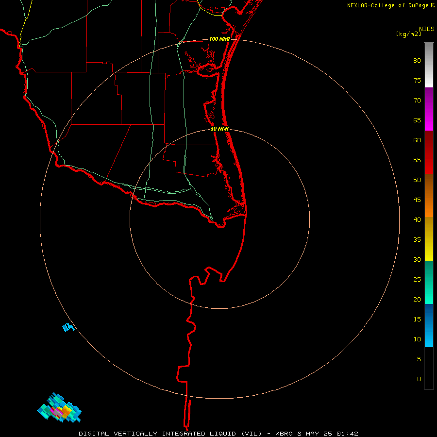Click the scale value 0
This screenshot has height=437, width=437.
419,379
